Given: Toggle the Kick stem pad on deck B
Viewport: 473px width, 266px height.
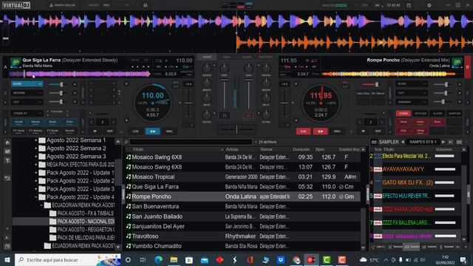Looking at the screenshot, I should [x=404, y=131].
